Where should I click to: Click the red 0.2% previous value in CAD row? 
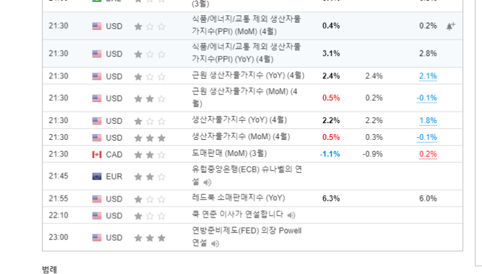pyautogui.click(x=428, y=154)
